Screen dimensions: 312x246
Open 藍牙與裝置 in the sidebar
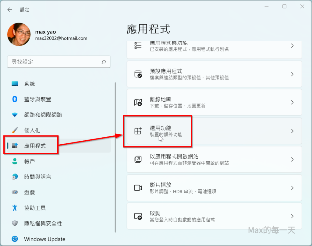tap(37, 99)
